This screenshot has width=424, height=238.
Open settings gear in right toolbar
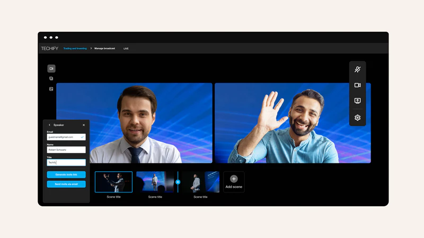pos(357,117)
